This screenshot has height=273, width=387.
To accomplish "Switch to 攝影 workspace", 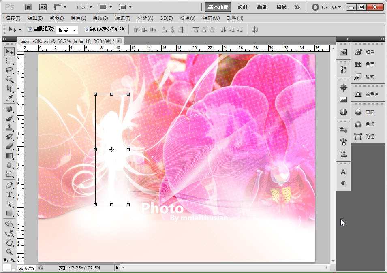I will 281,7.
